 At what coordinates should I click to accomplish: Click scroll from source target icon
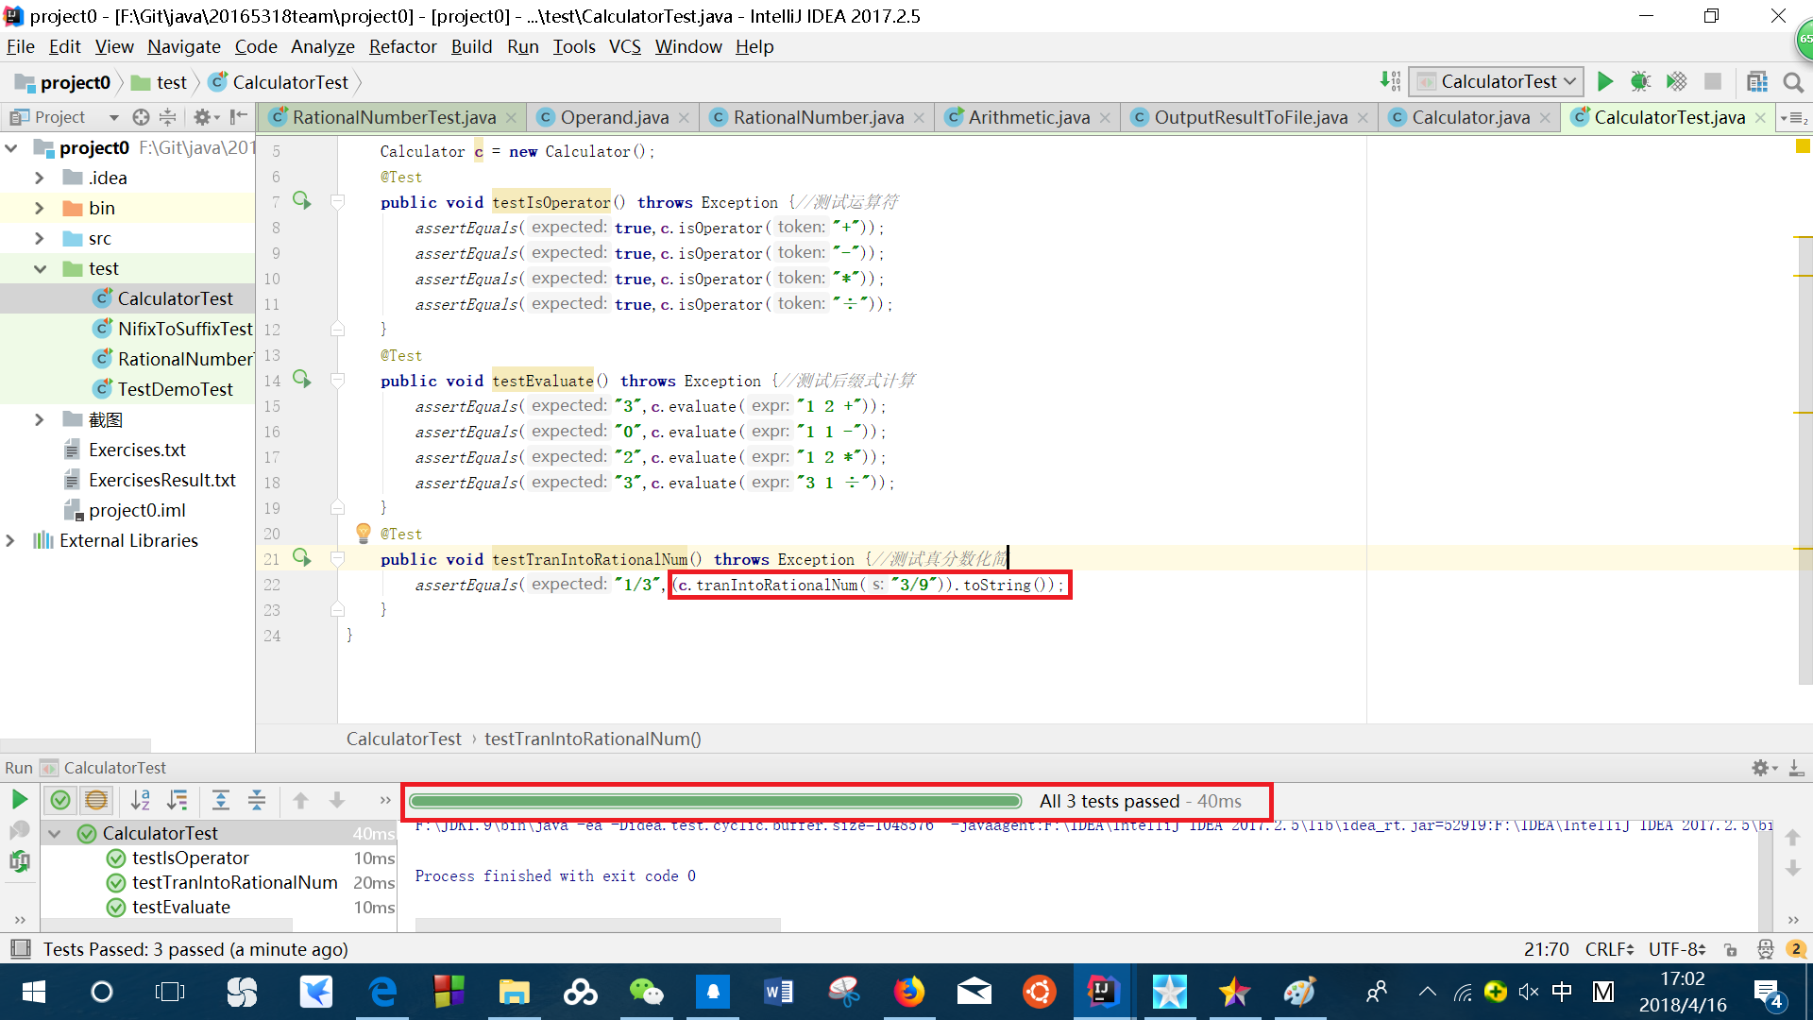pos(141,117)
